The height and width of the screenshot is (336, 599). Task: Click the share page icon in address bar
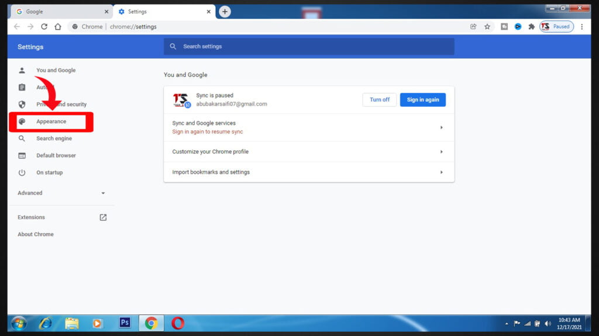(x=473, y=27)
